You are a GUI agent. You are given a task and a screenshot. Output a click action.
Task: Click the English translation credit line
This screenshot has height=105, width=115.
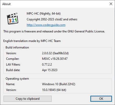pyautogui.click(x=32, y=41)
